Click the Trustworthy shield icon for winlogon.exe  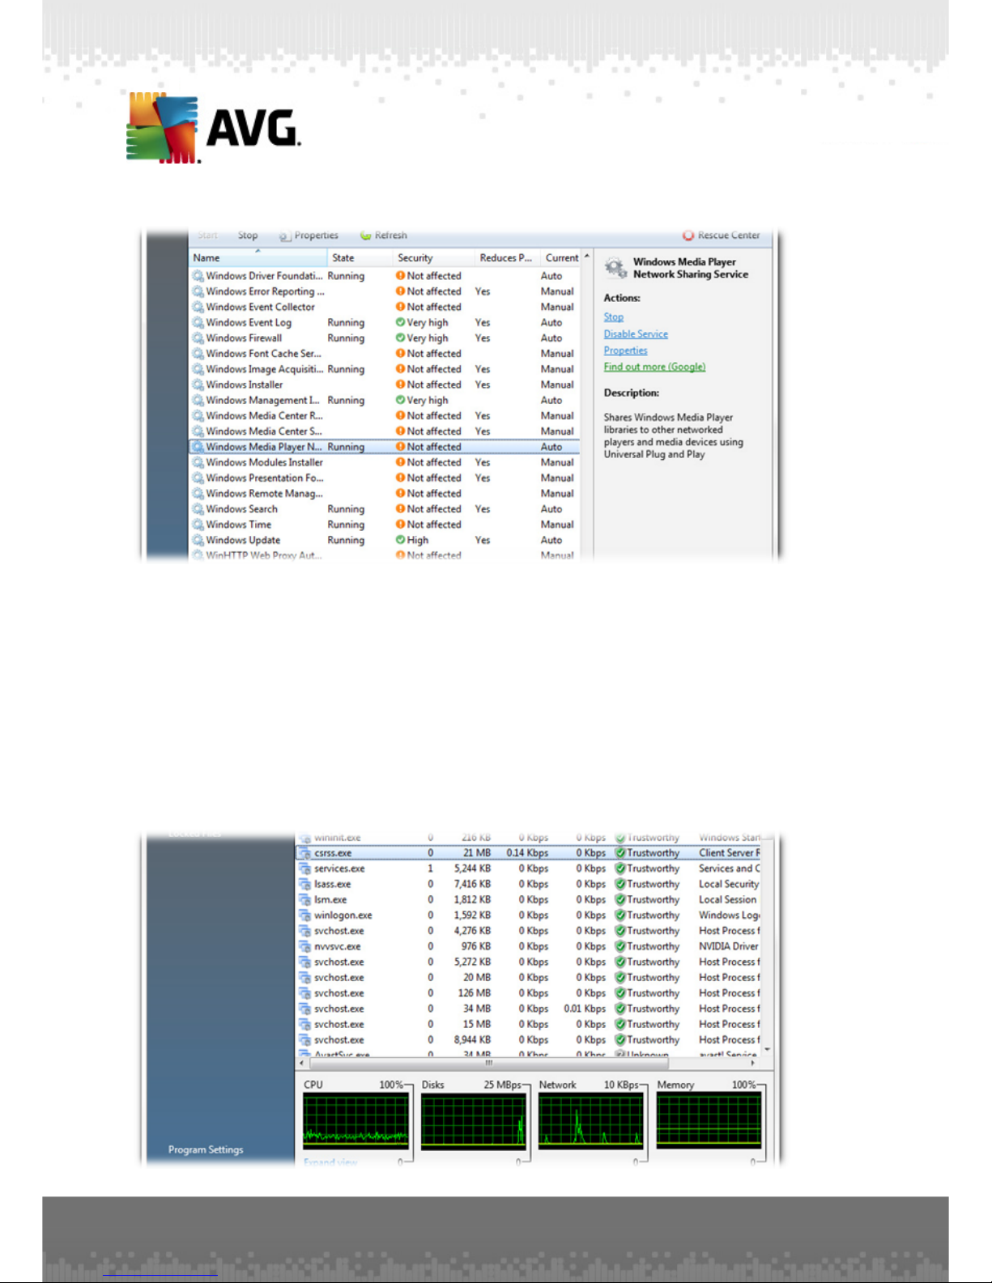click(x=620, y=916)
